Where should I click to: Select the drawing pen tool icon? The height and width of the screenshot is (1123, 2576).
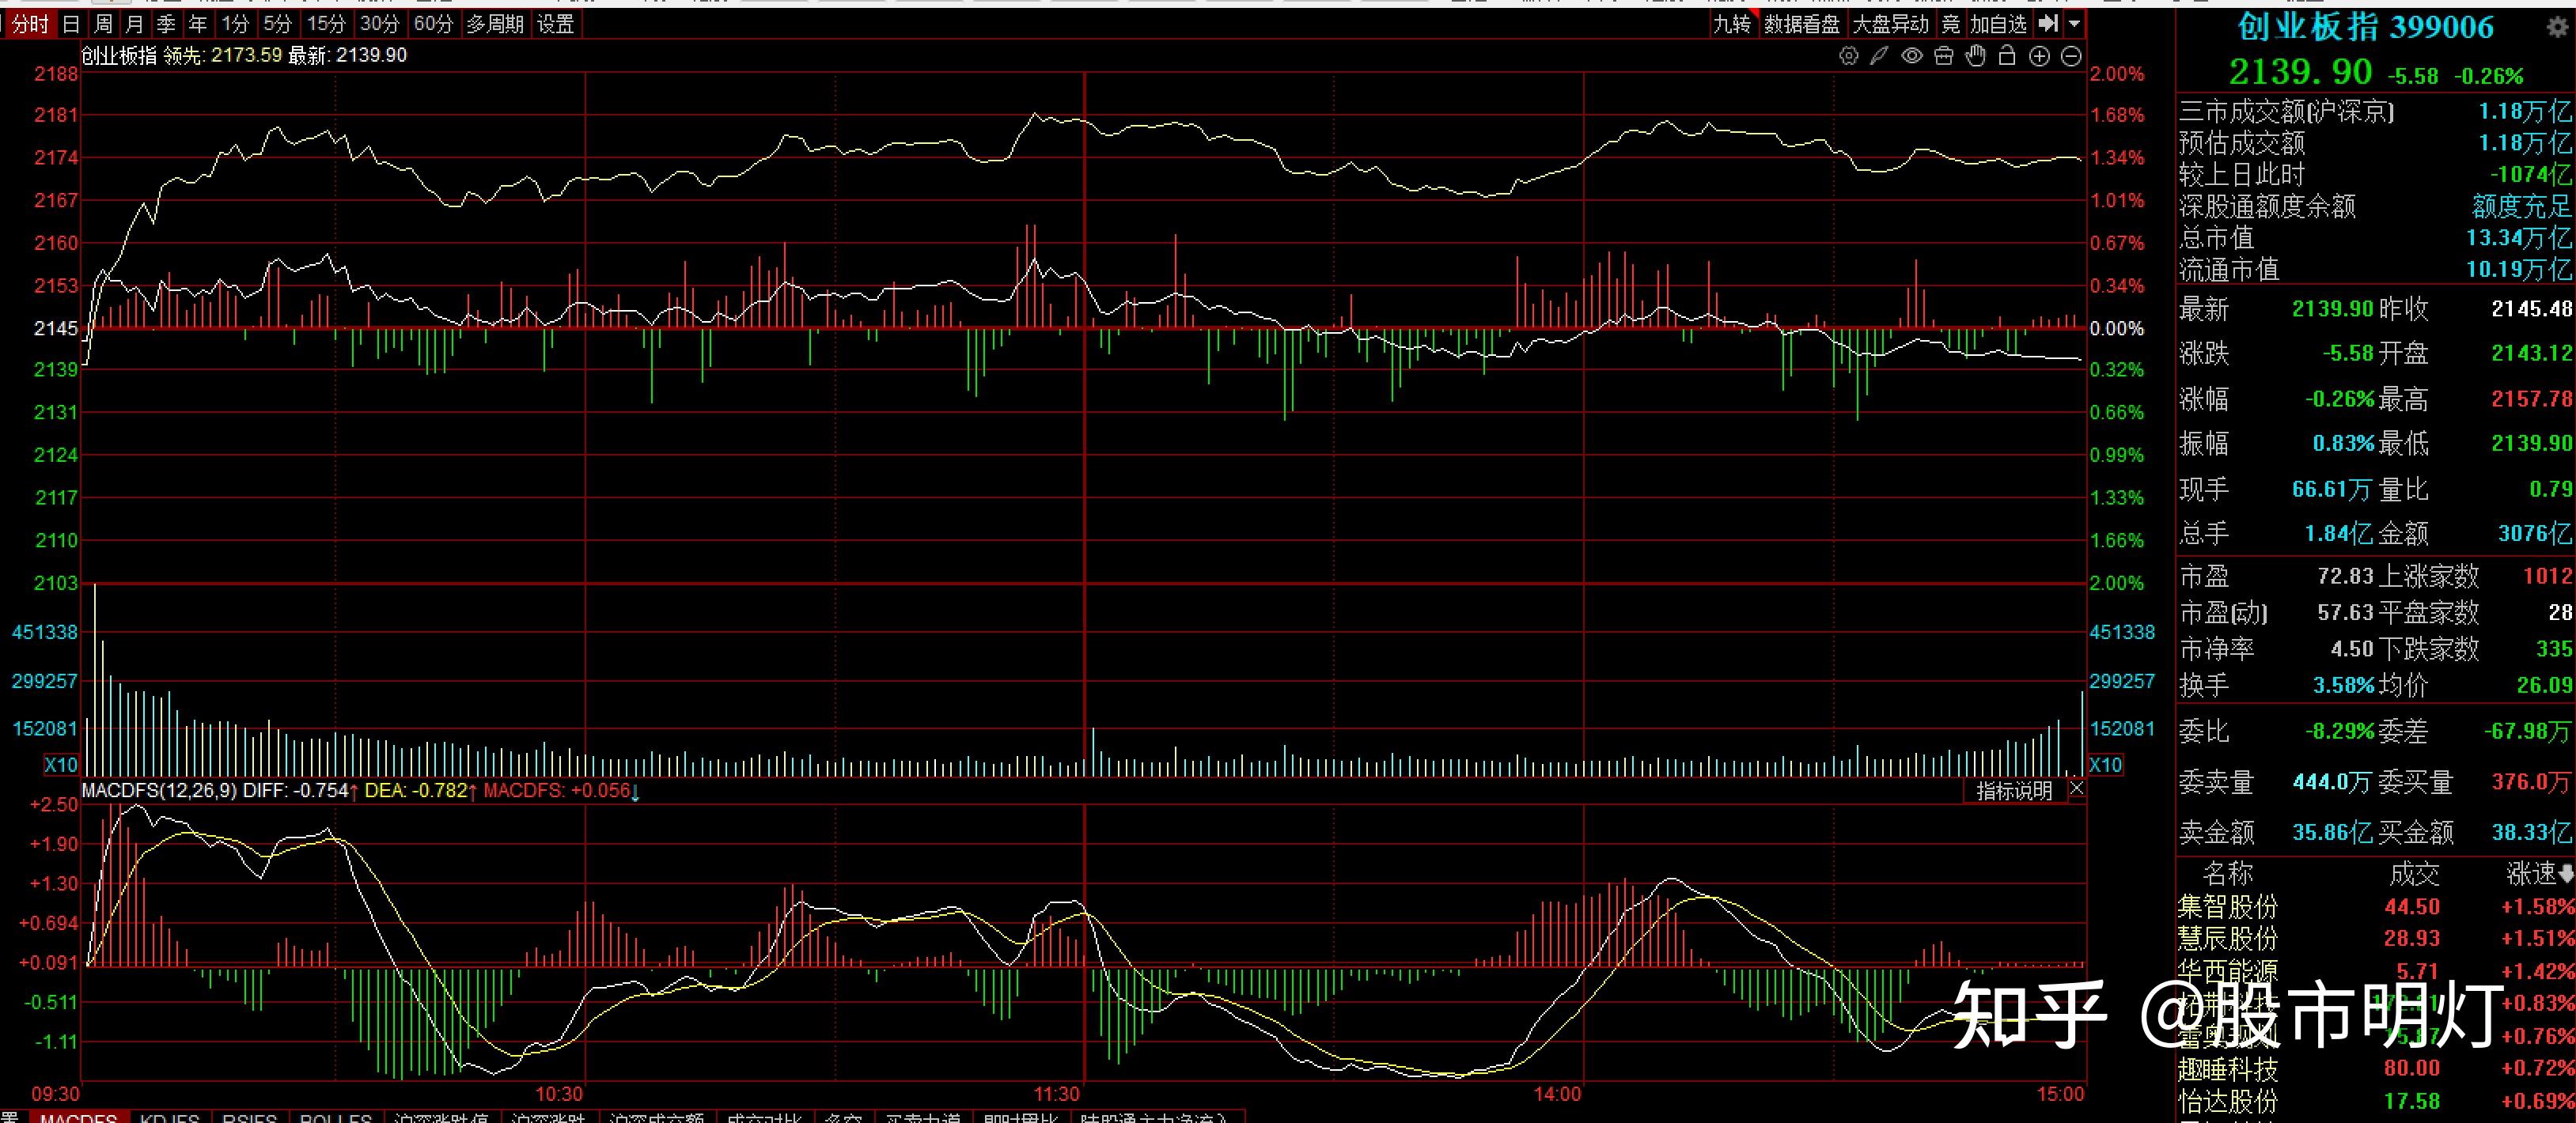(1879, 56)
